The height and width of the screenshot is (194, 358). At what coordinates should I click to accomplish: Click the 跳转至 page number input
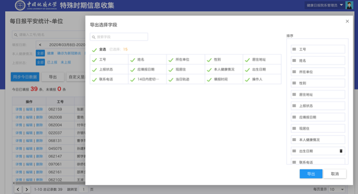click(x=84, y=189)
